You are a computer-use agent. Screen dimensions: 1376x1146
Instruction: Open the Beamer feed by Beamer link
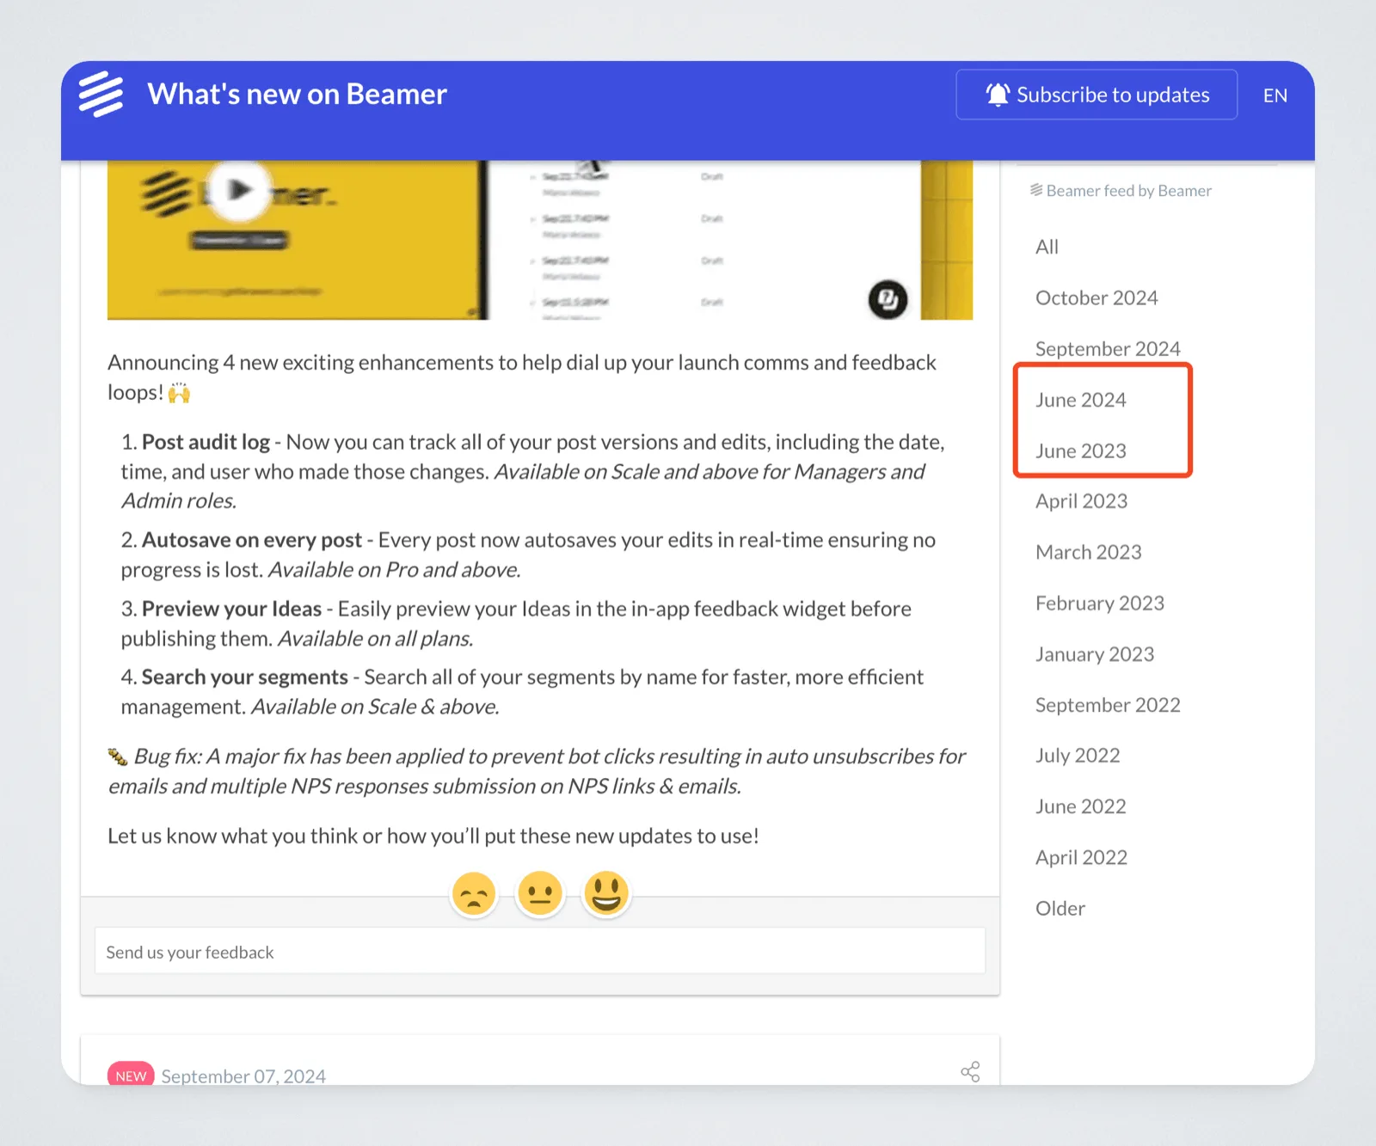(1121, 191)
